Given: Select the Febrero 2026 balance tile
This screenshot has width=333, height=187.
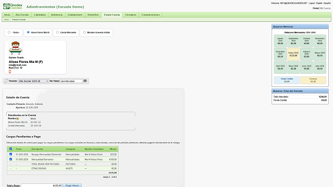Looking at the screenshot, I should click(306, 54).
